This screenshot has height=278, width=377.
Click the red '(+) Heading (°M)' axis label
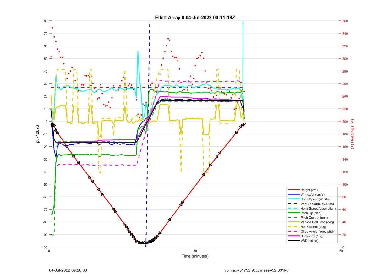[352, 134]
